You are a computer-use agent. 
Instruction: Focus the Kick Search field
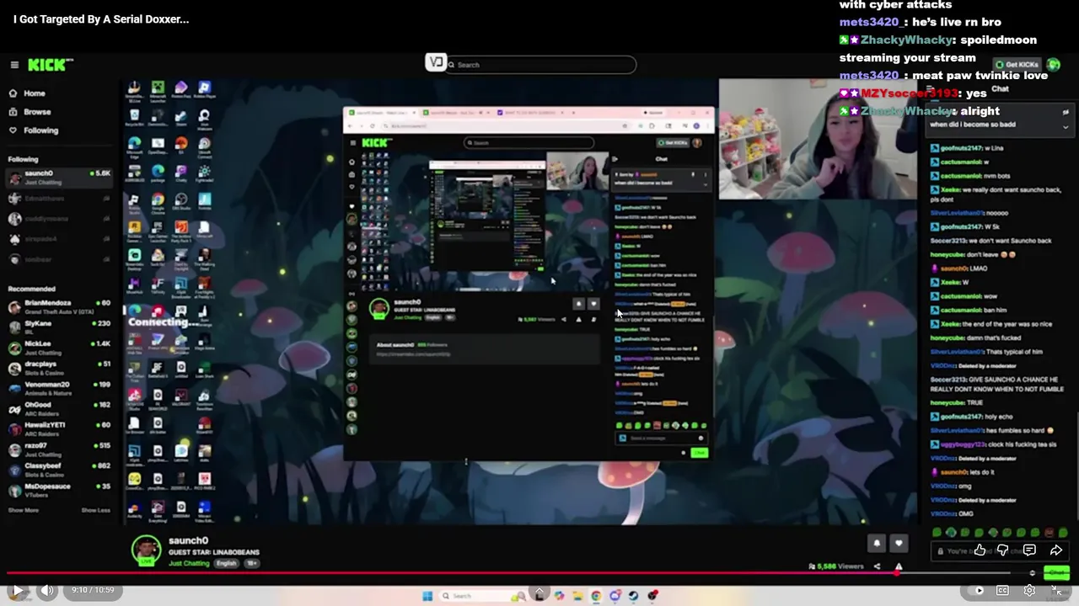tap(541, 65)
